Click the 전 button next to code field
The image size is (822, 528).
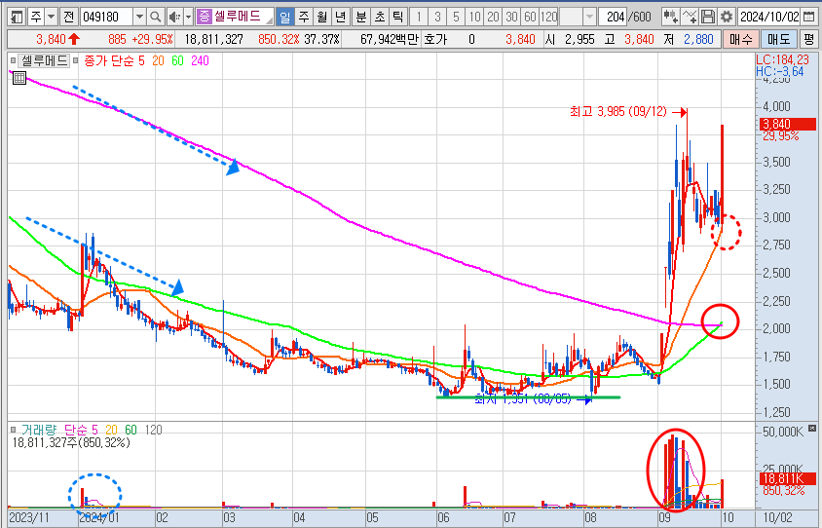69,18
